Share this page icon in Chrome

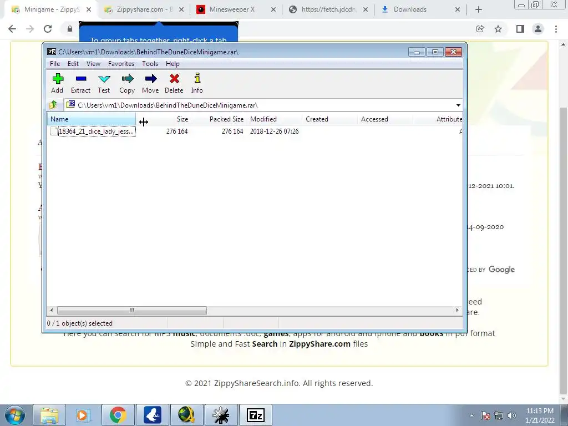point(480,29)
